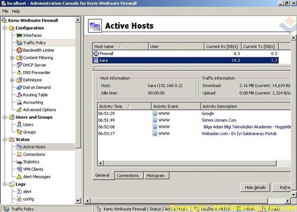This screenshot has width=297, height=212.
Task: Click the Users icon in the tree
Action: coord(19,124)
